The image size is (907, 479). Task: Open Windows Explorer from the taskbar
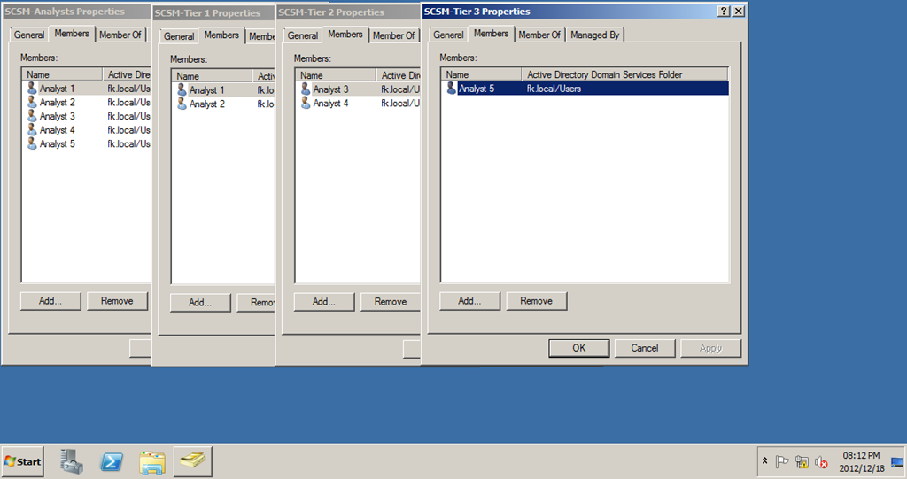pos(151,461)
